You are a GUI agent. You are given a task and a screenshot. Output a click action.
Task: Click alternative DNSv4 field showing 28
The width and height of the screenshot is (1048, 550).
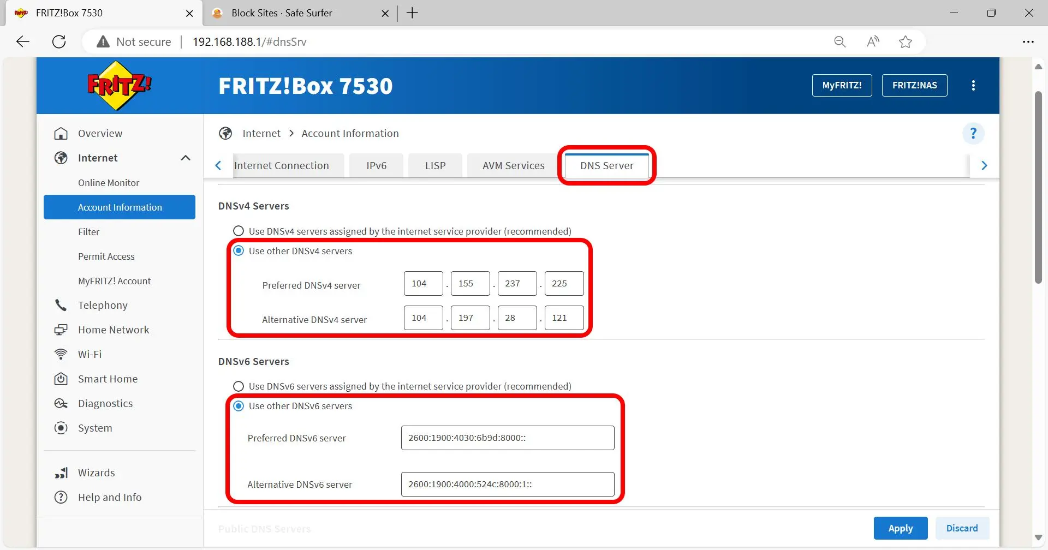(x=517, y=318)
